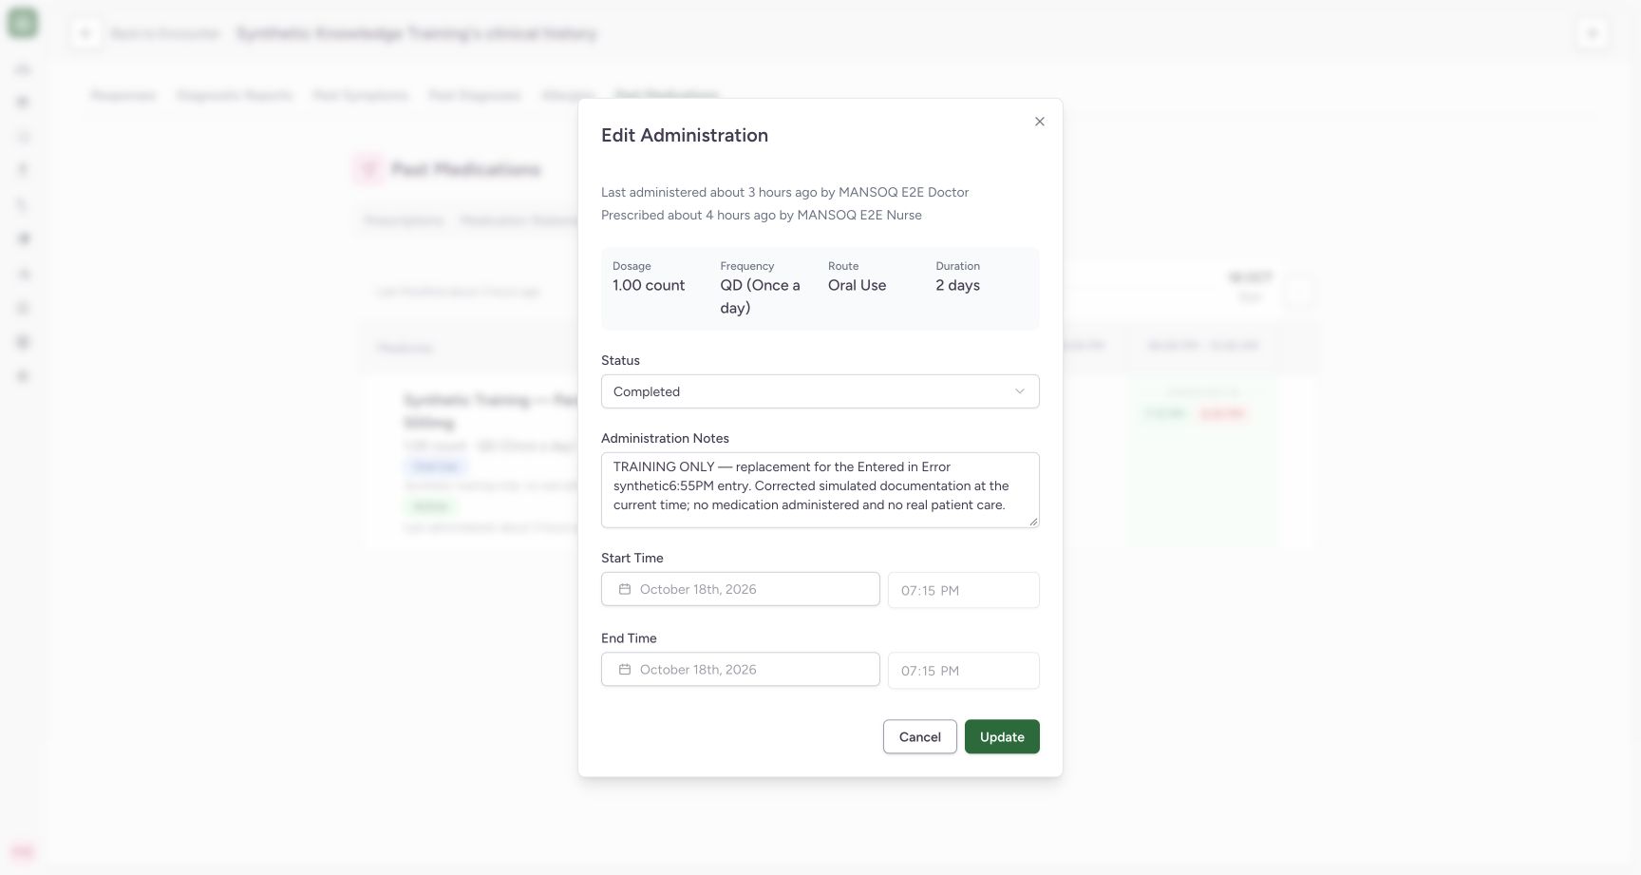This screenshot has height=875, width=1641.
Task: Click the Frequency value QD (Once a day)
Action: coord(761,296)
